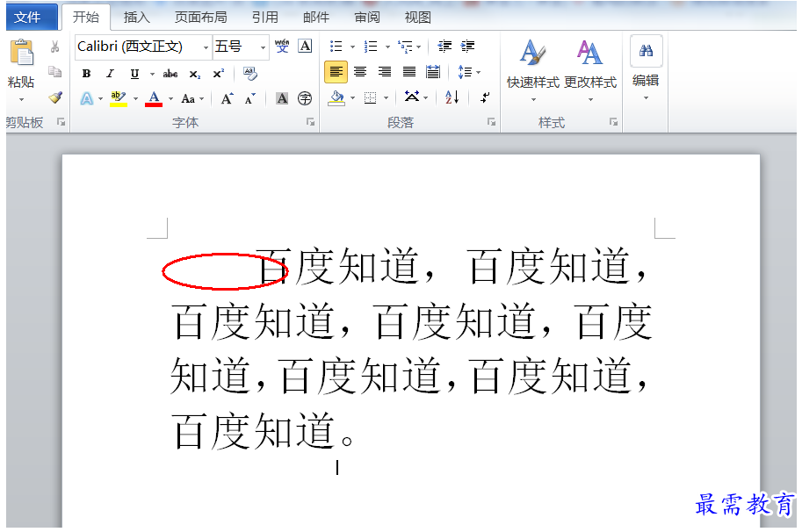Expand the highlight color dropdown arrow
Image resolution: width=802 pixels, height=532 pixels.
pos(135,98)
